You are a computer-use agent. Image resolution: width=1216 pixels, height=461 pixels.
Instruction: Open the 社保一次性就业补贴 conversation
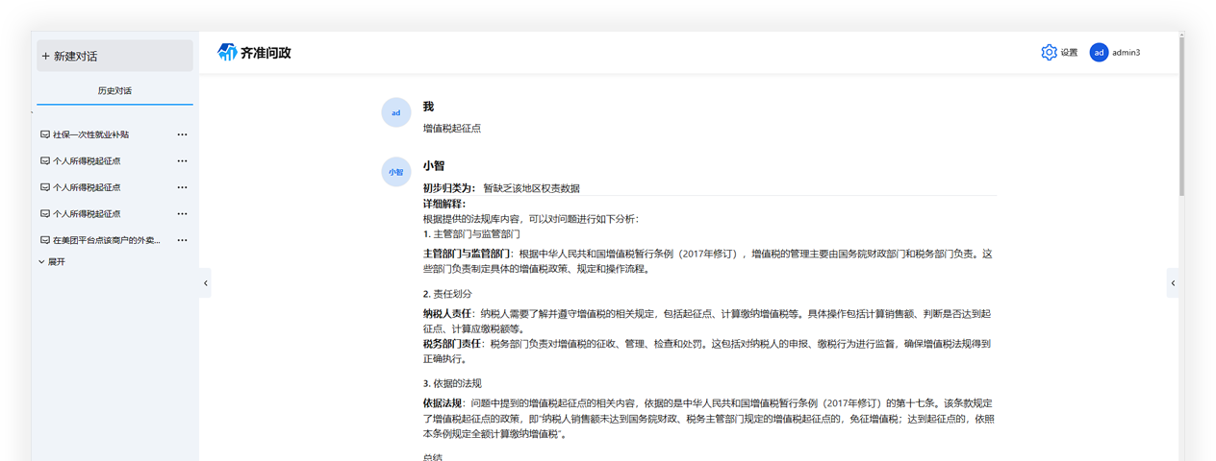click(90, 134)
